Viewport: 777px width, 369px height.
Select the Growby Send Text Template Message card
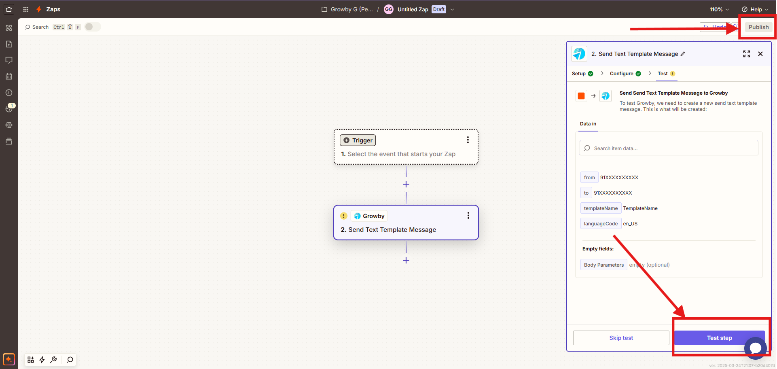tap(406, 223)
